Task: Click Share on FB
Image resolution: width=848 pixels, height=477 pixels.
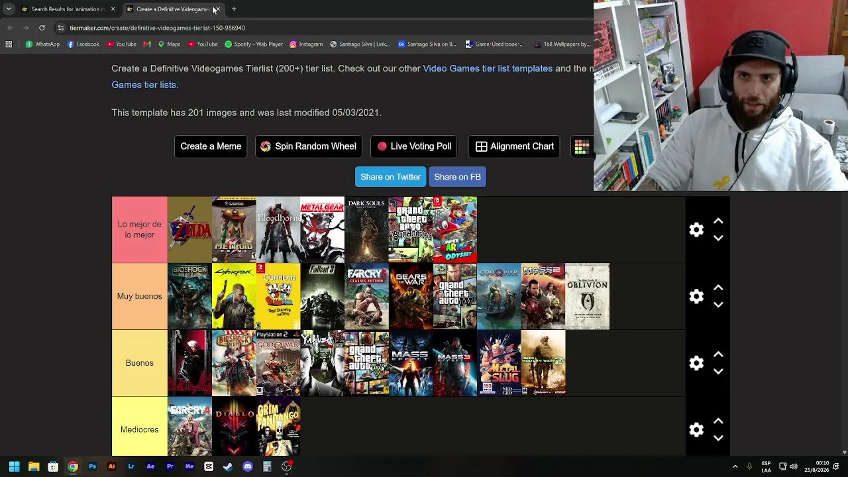Action: pyautogui.click(x=457, y=177)
